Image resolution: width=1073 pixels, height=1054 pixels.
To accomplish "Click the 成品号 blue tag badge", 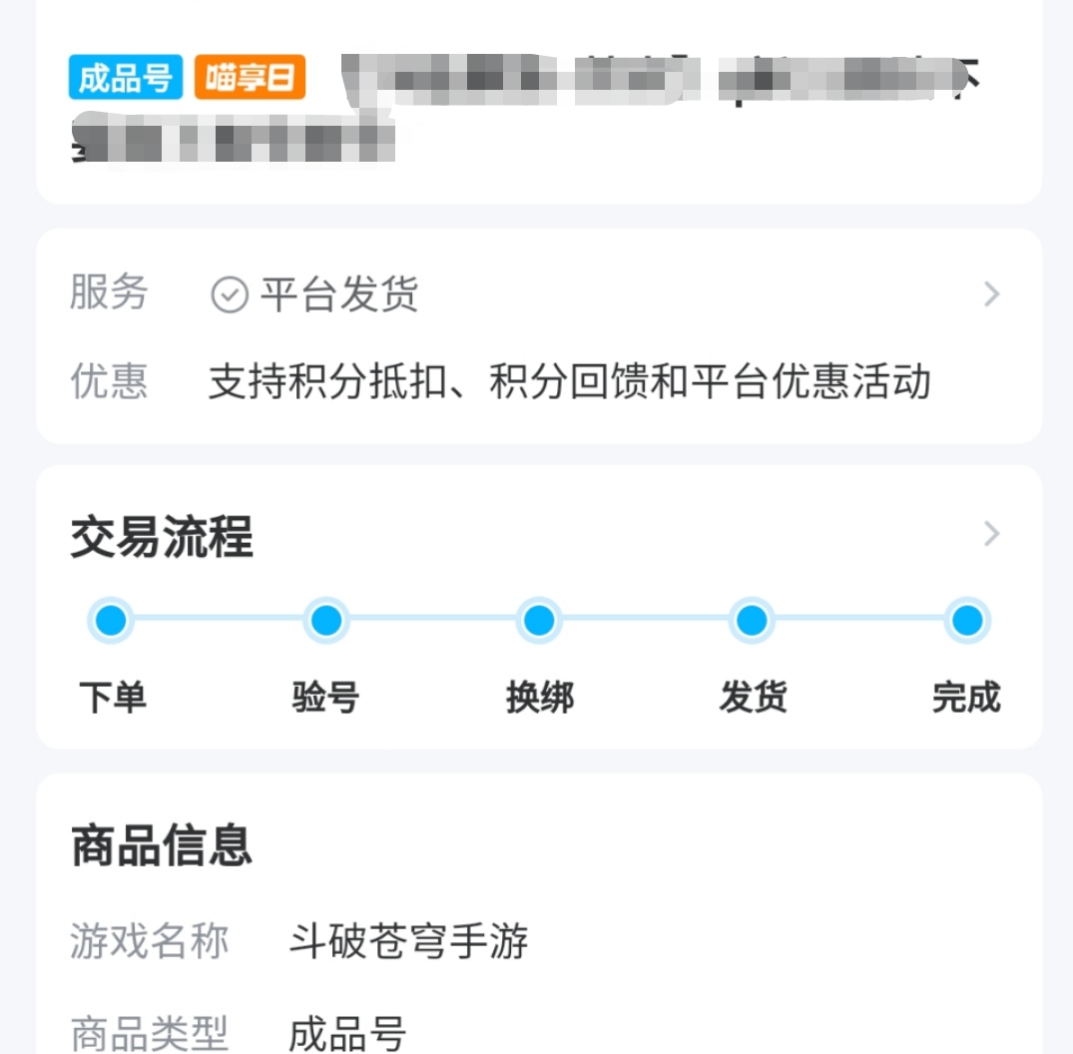I will click(126, 78).
